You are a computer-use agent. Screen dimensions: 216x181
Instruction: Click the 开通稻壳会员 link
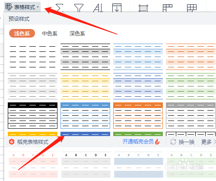tap(138, 142)
